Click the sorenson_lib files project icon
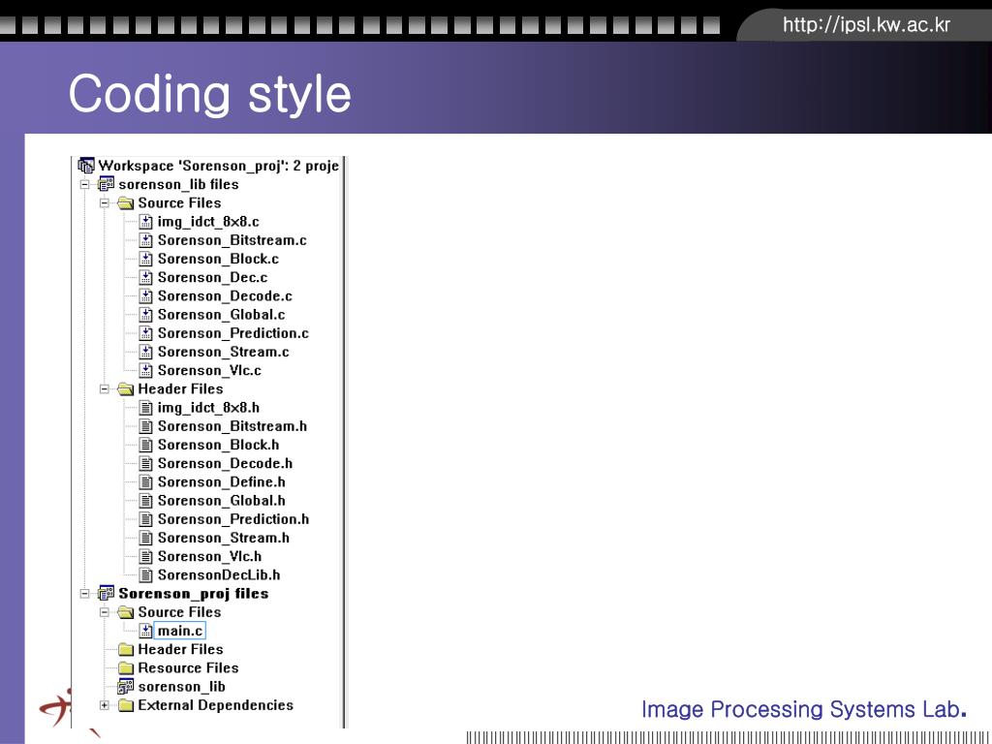This screenshot has width=992, height=744. [106, 185]
